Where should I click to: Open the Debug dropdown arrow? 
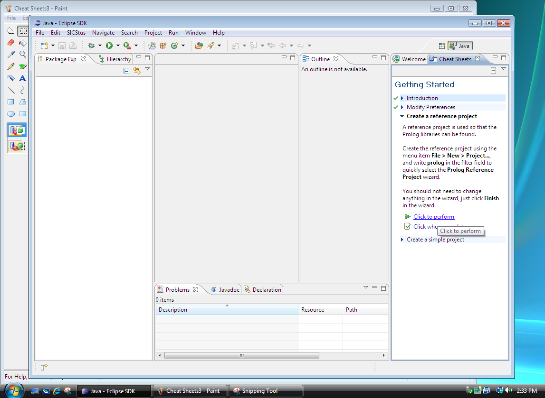coord(100,46)
